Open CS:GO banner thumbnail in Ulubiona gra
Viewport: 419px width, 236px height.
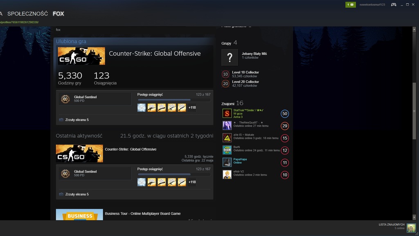(x=81, y=56)
